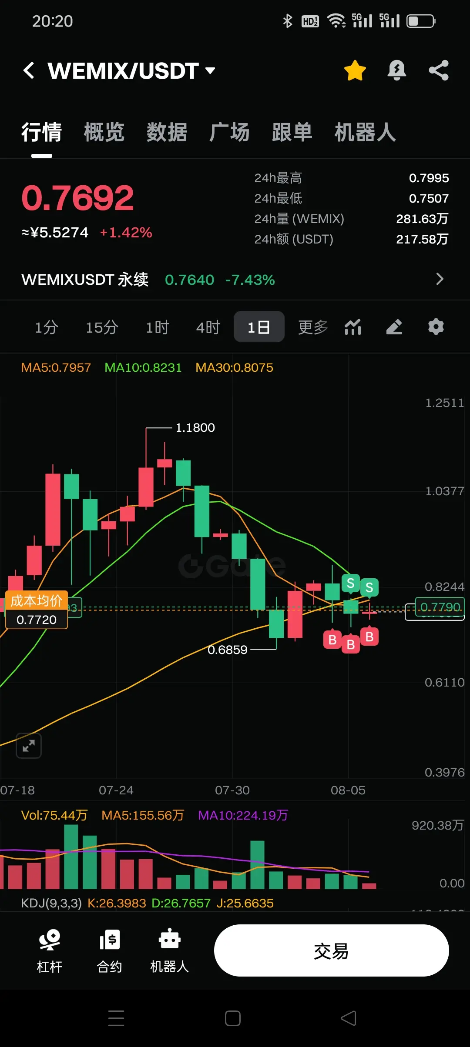Open the drawing pencil tool
Viewport: 470px width, 1047px height.
[394, 327]
